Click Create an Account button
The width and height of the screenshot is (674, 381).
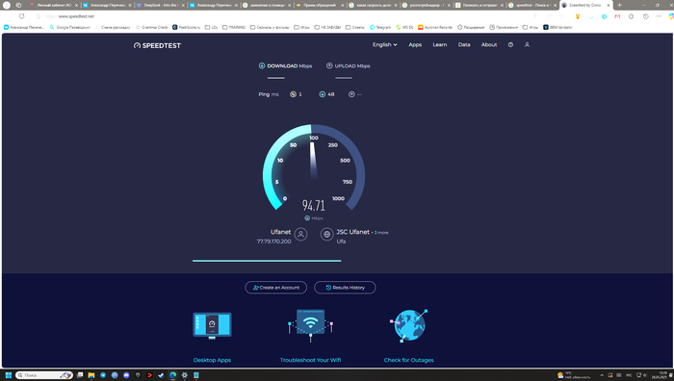(x=276, y=288)
